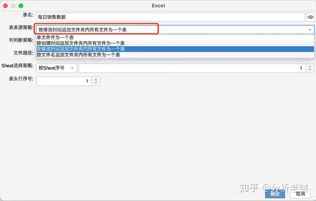Choose 按创建时间追加文件夹内所有文件为一个表
Image resolution: width=316 pixels, height=201 pixels.
coord(175,43)
